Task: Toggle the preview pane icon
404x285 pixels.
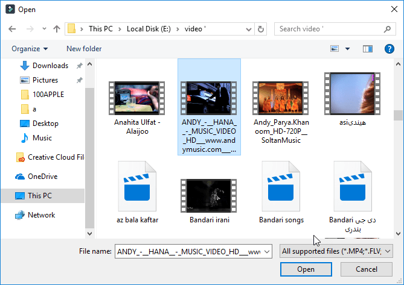Action: tap(367, 49)
